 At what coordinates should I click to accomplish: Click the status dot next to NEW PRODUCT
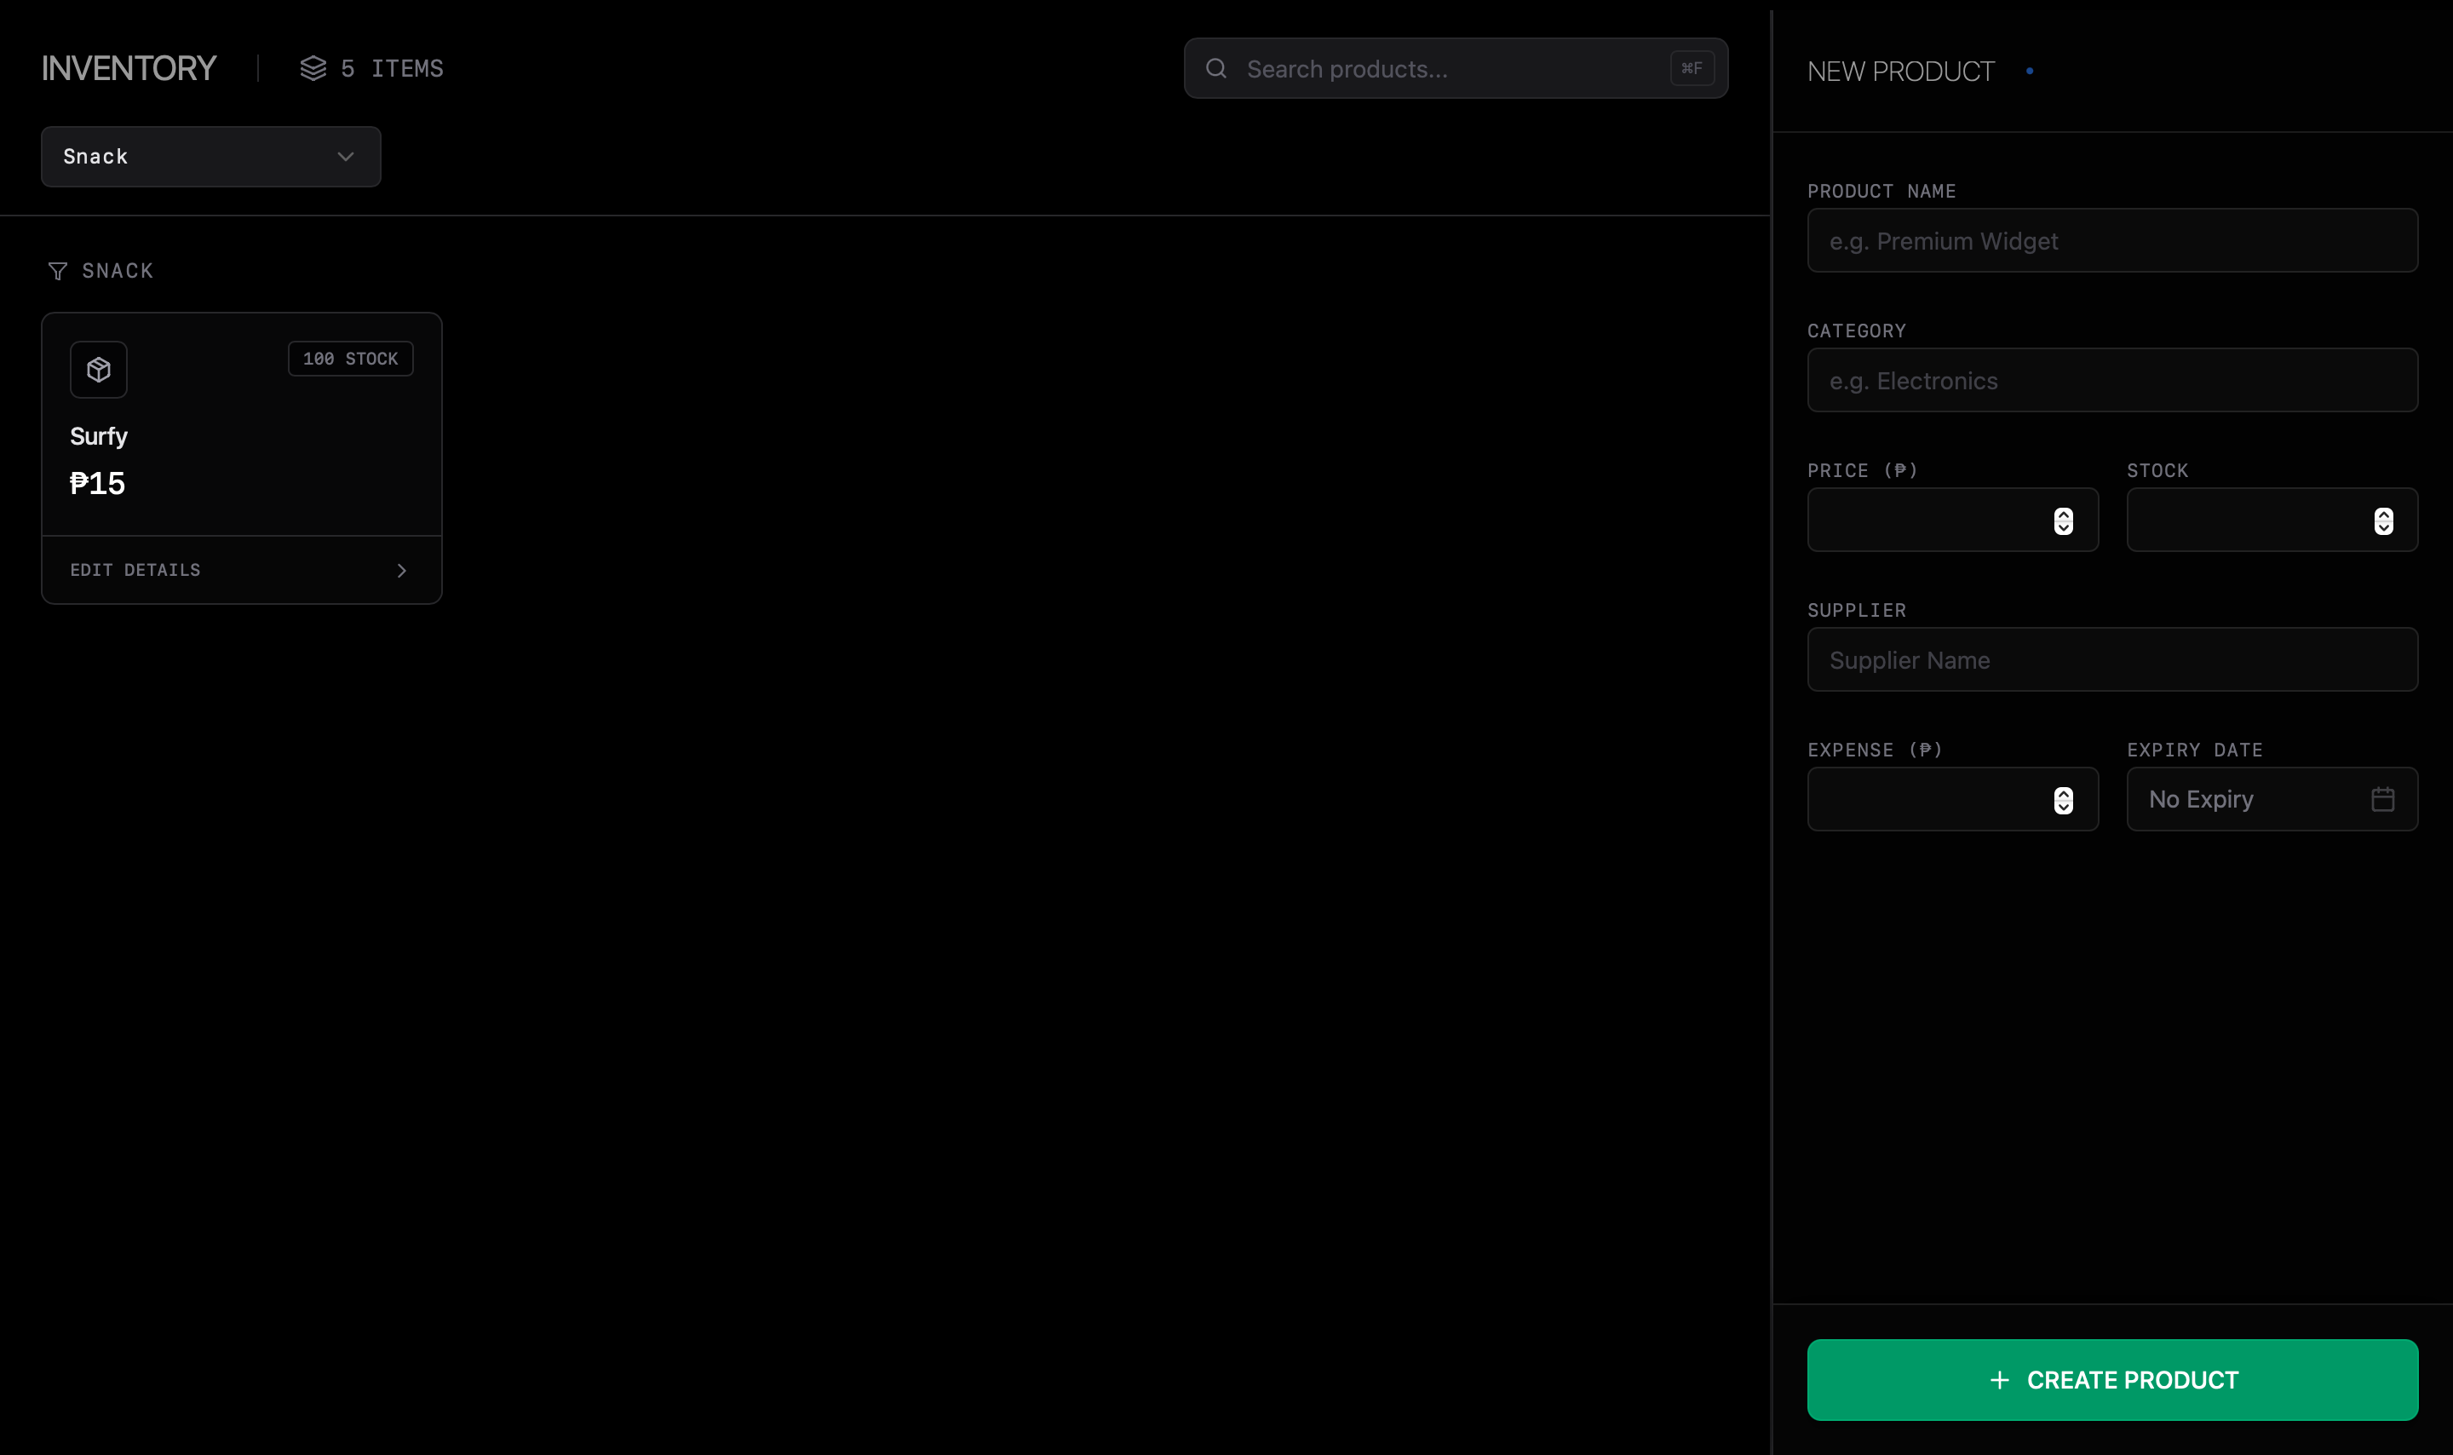tap(2029, 70)
